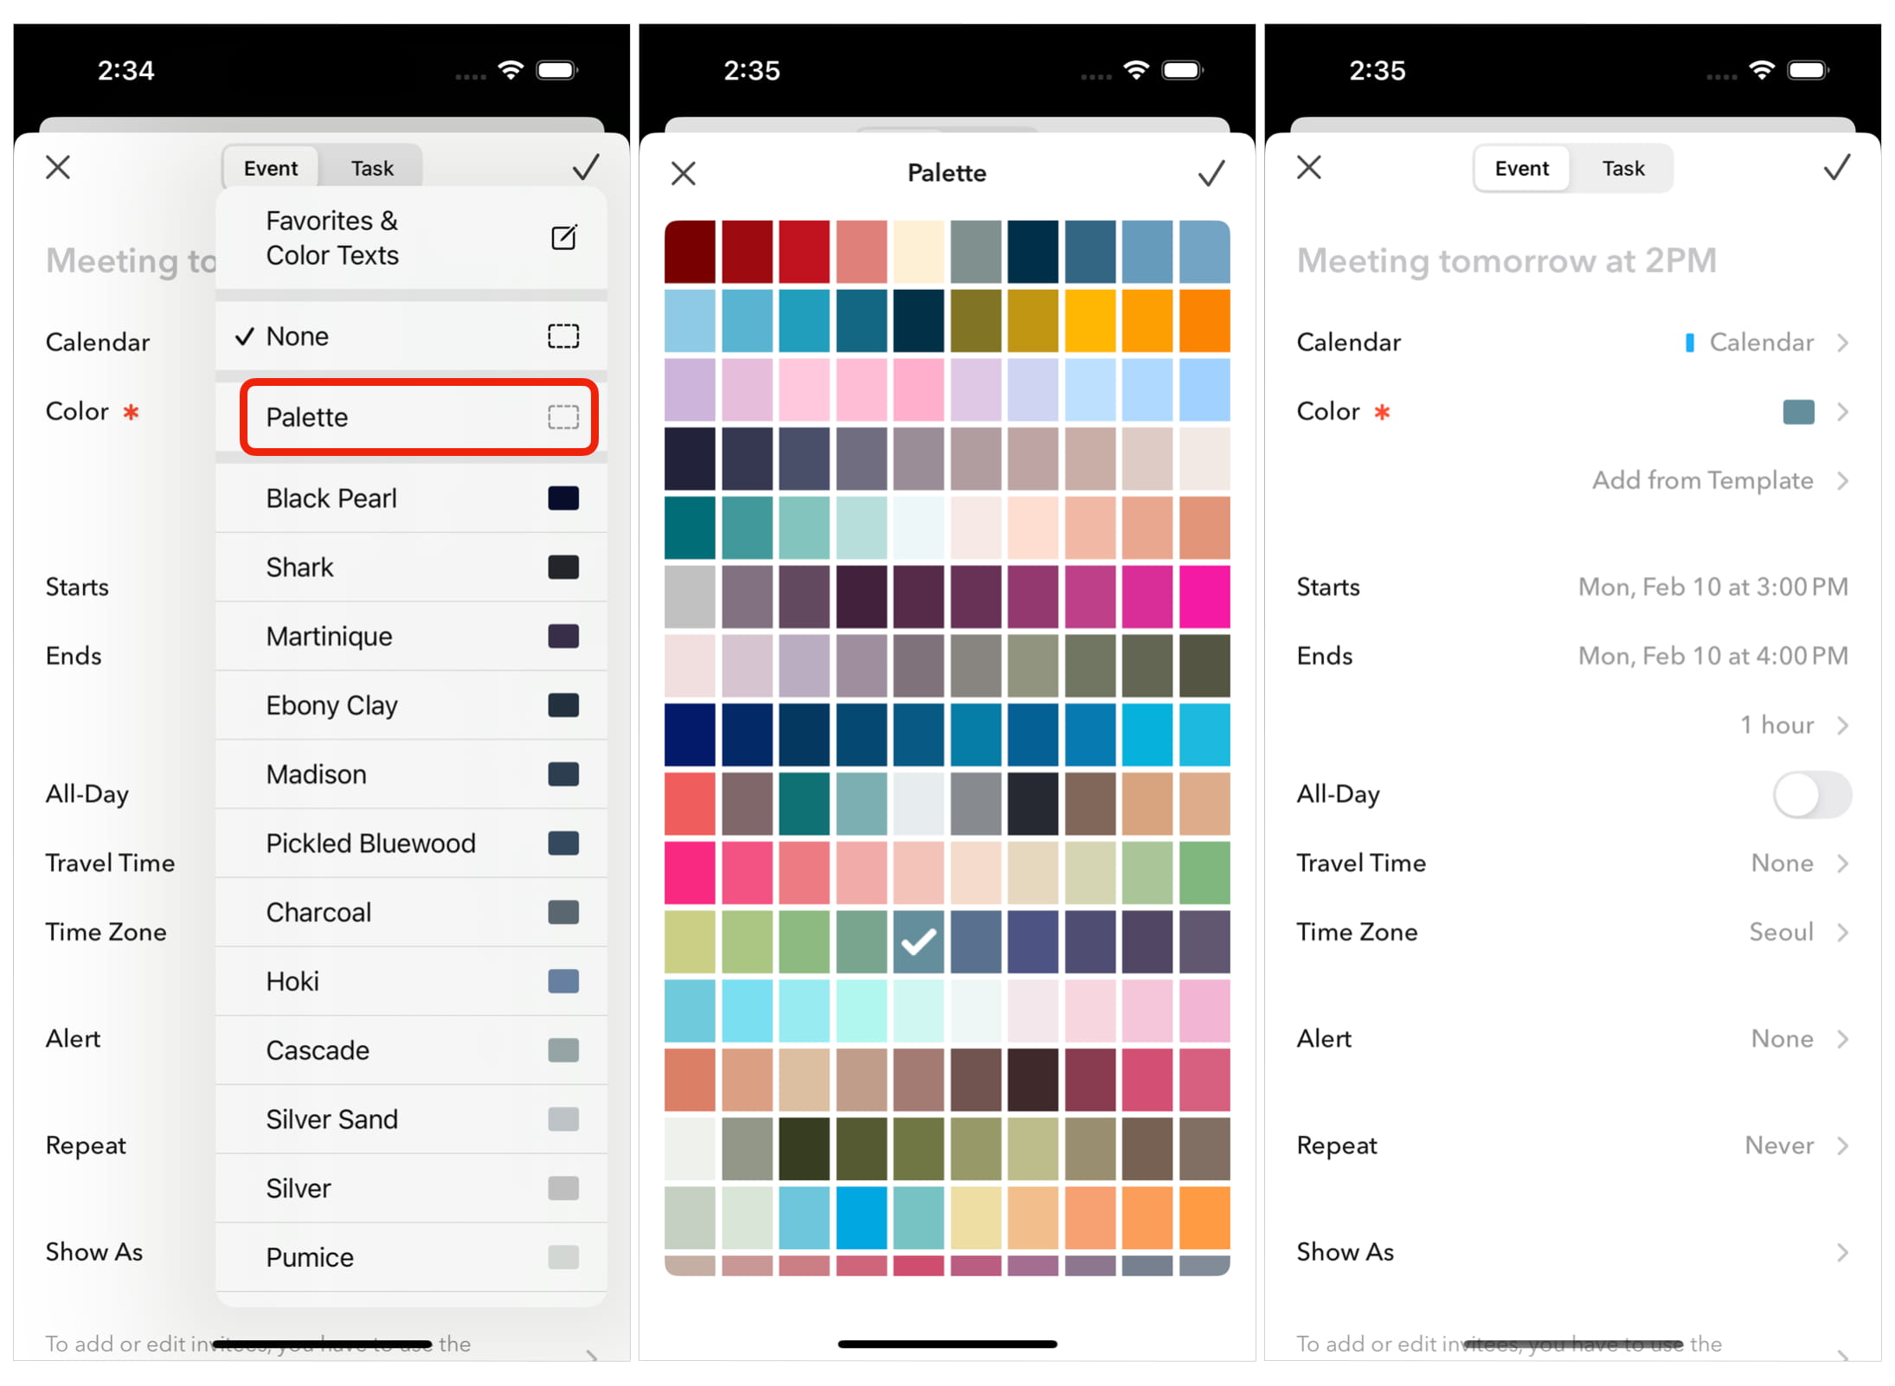
Task: Enable the All-Day switch
Action: point(1812,793)
